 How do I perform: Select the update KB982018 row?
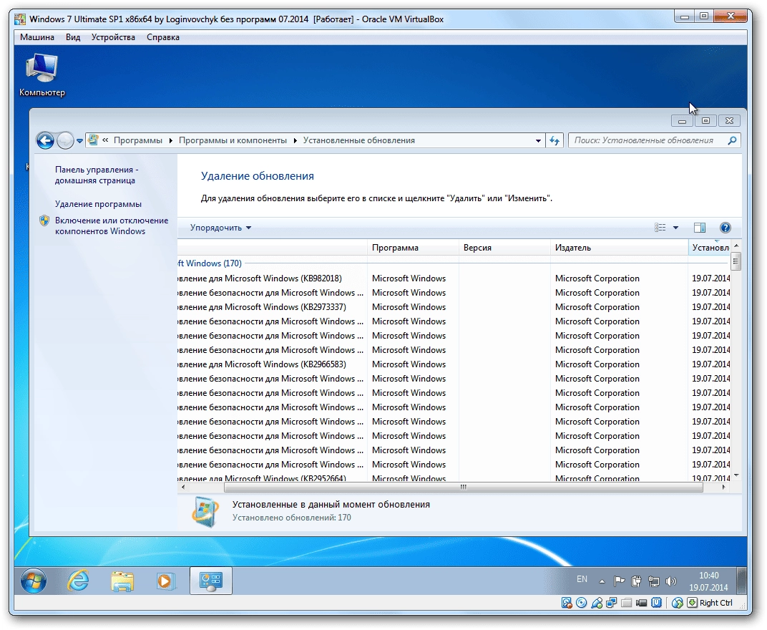point(454,278)
